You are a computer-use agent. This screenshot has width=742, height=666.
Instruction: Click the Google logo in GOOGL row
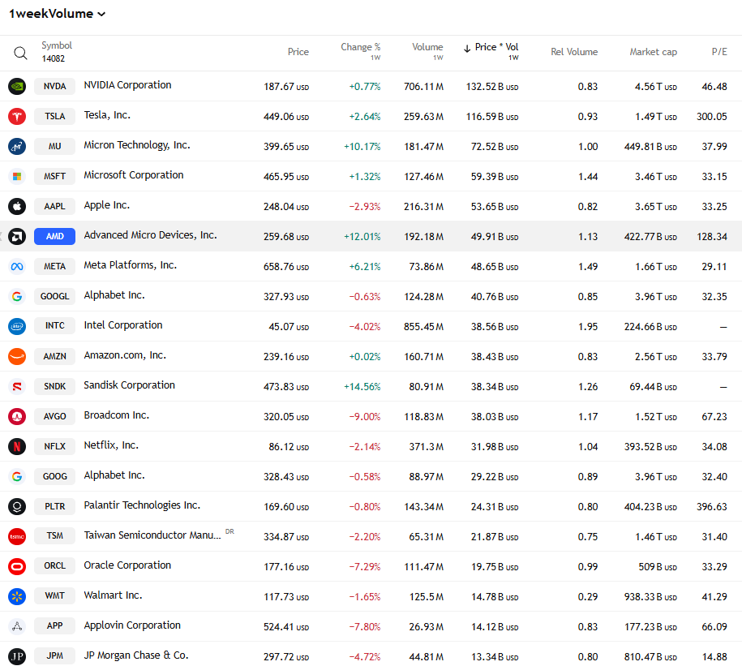17,296
